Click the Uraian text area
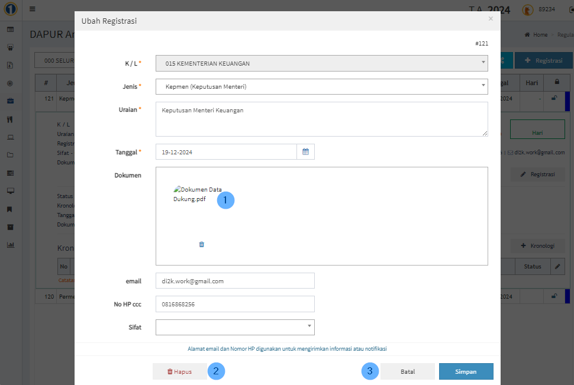Image resolution: width=574 pixels, height=385 pixels. (x=321, y=119)
